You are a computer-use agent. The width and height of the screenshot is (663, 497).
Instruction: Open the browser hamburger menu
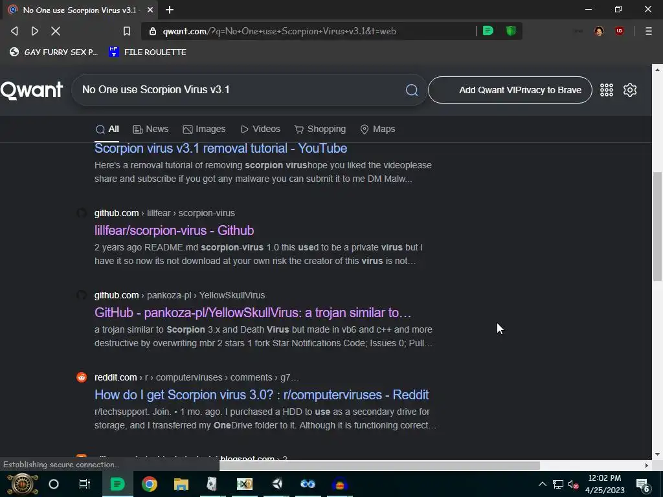648,31
